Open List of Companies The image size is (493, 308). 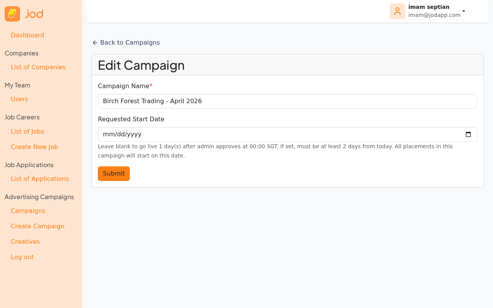(x=38, y=67)
